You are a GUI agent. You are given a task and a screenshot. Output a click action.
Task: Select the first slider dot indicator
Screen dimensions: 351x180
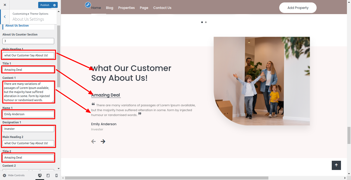(202, 22)
